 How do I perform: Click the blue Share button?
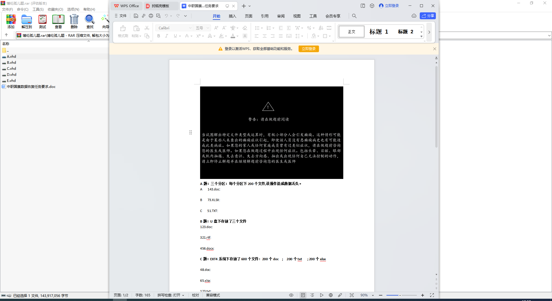point(428,16)
